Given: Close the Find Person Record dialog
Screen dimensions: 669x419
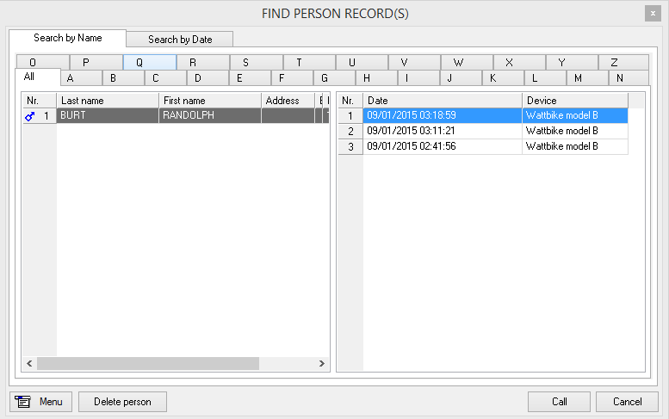Looking at the screenshot, I should (x=653, y=13).
